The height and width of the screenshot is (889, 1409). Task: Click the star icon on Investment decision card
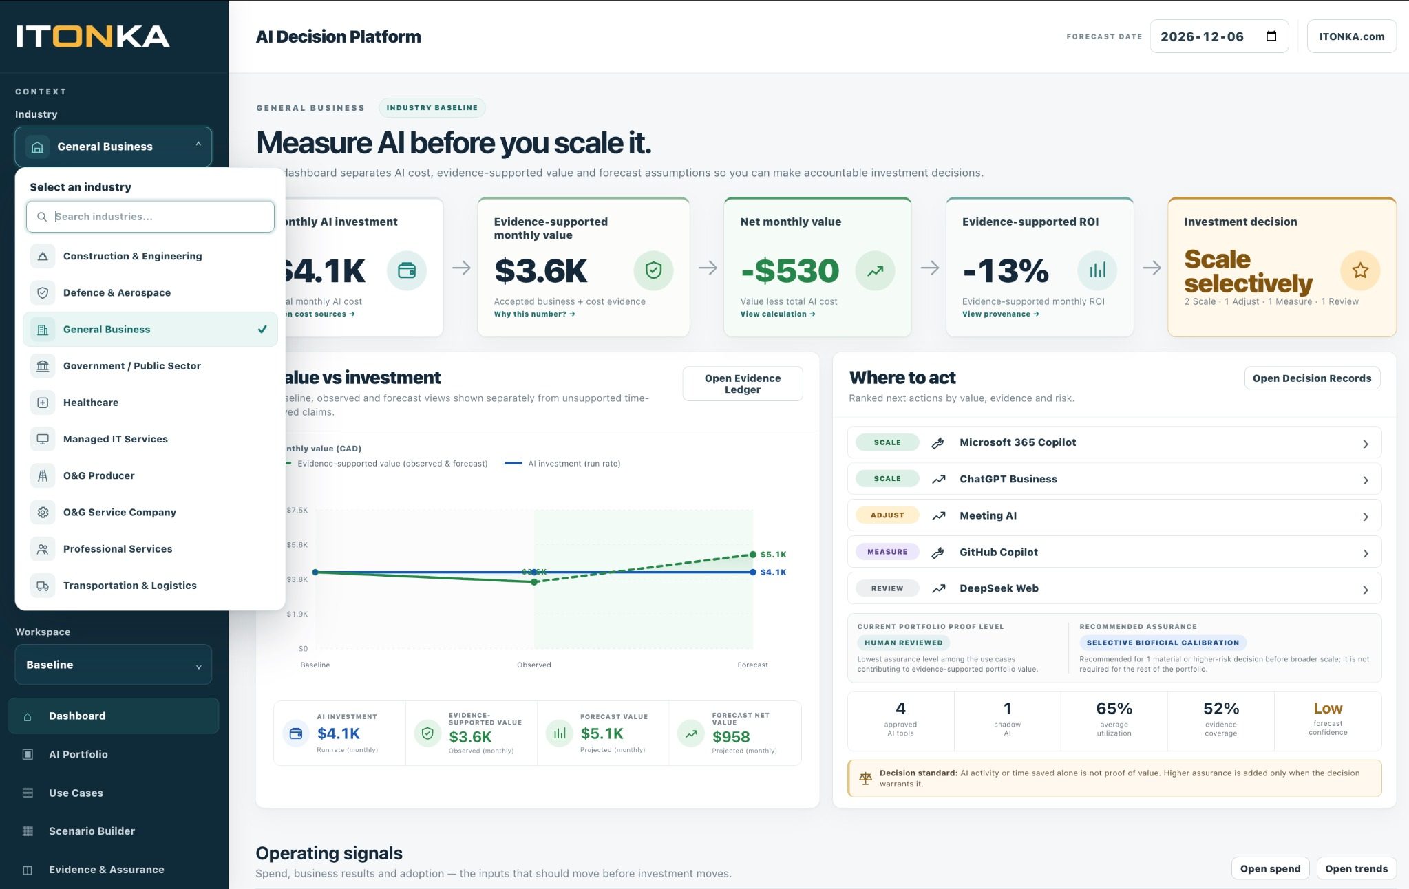pyautogui.click(x=1360, y=270)
